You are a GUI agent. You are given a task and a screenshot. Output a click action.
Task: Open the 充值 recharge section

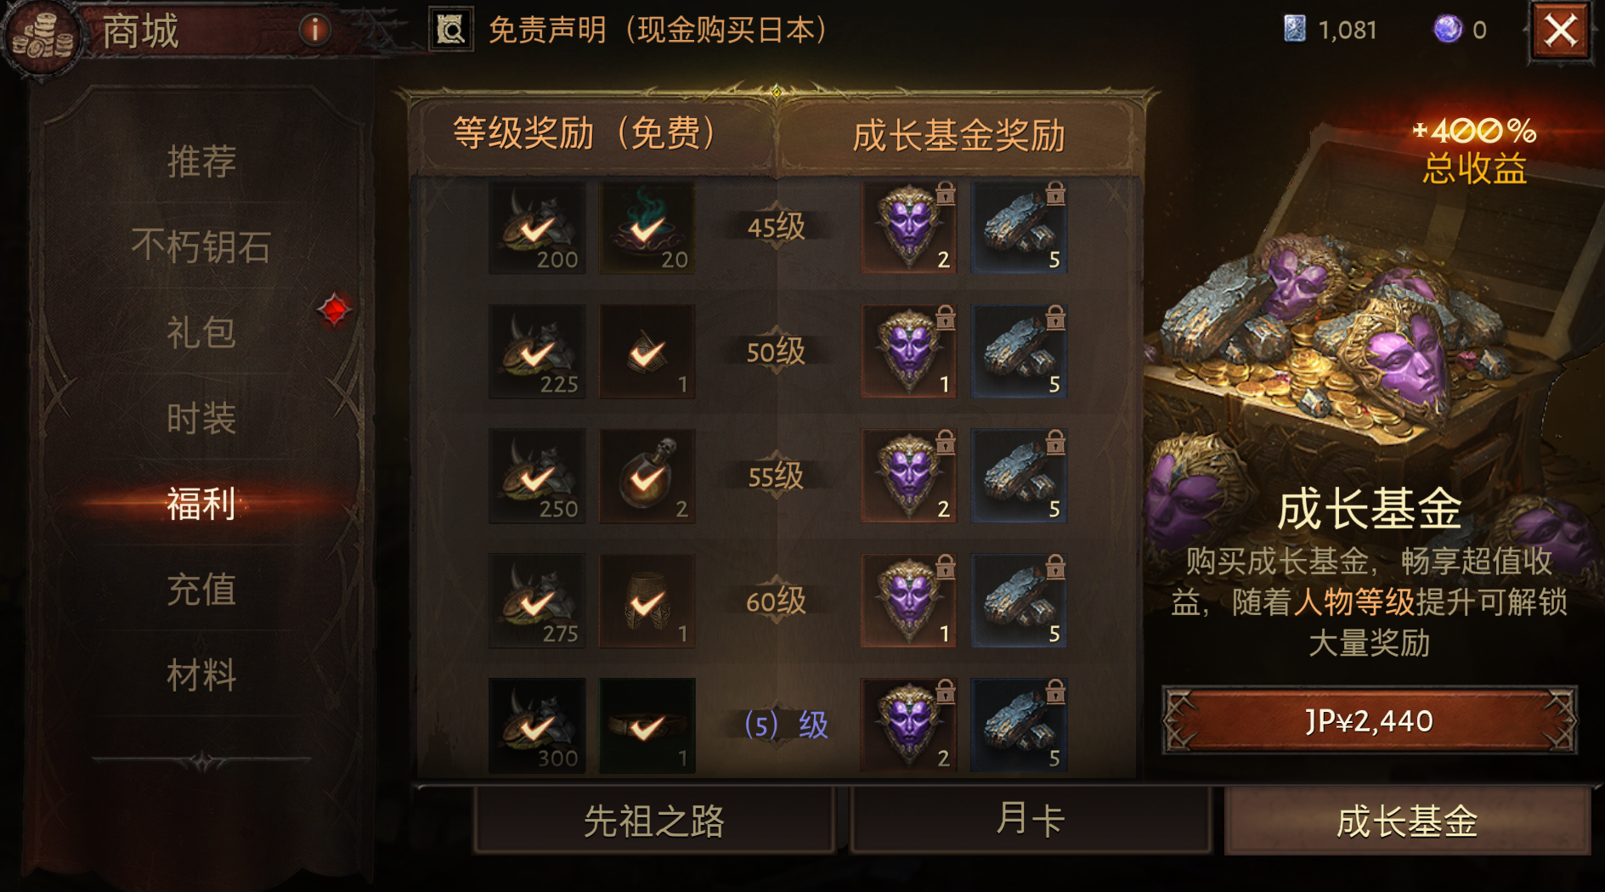(x=201, y=590)
